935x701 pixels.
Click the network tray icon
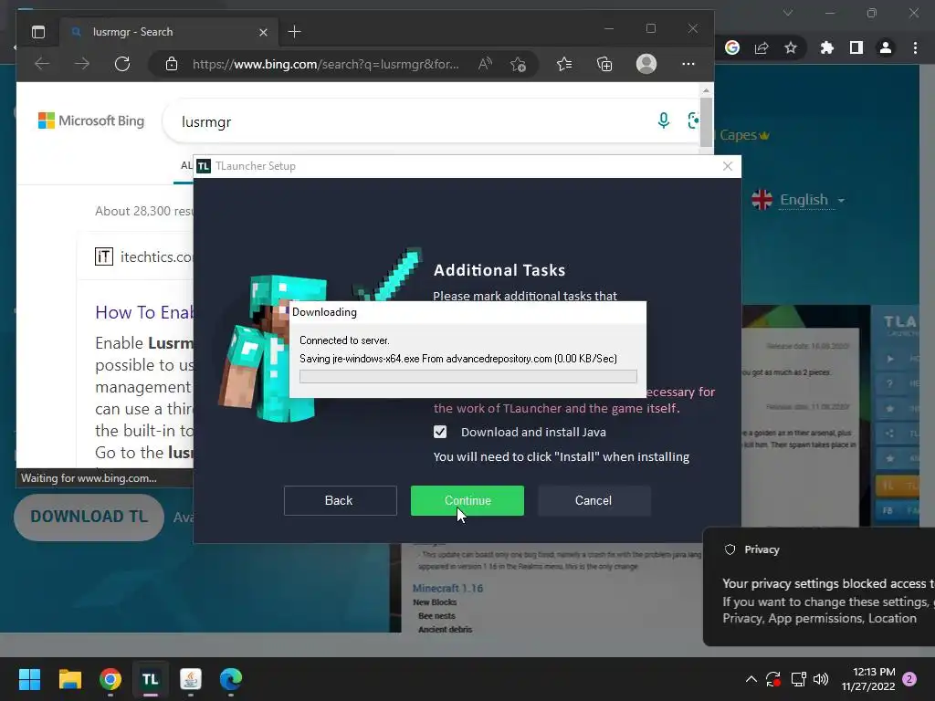pyautogui.click(x=798, y=679)
